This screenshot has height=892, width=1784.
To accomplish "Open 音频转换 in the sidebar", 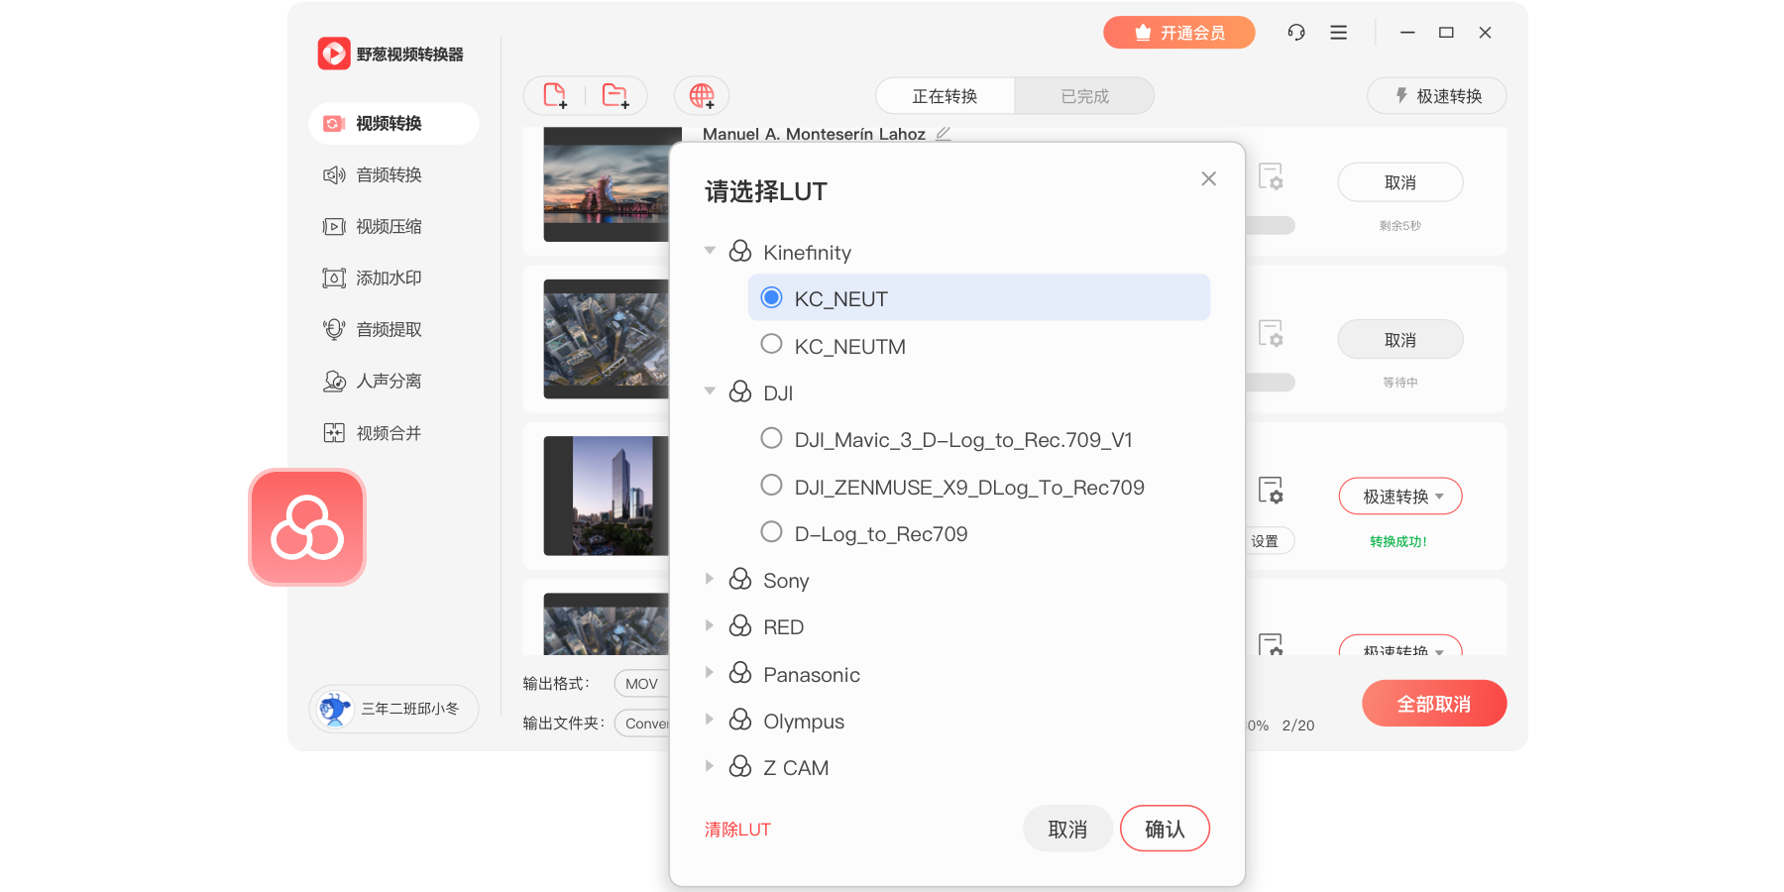I will coord(389,175).
